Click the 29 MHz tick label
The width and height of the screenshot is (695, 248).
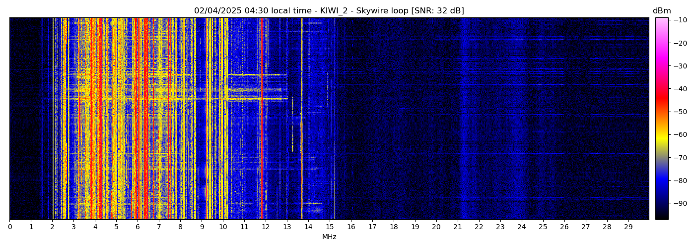coord(628,227)
